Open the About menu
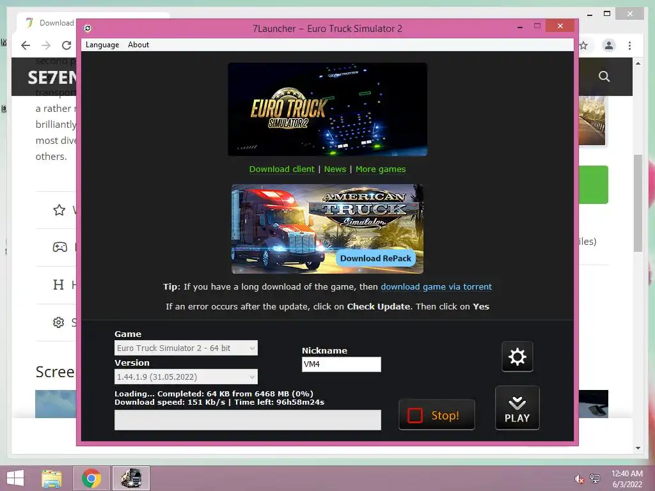This screenshot has height=491, width=655. [x=138, y=45]
